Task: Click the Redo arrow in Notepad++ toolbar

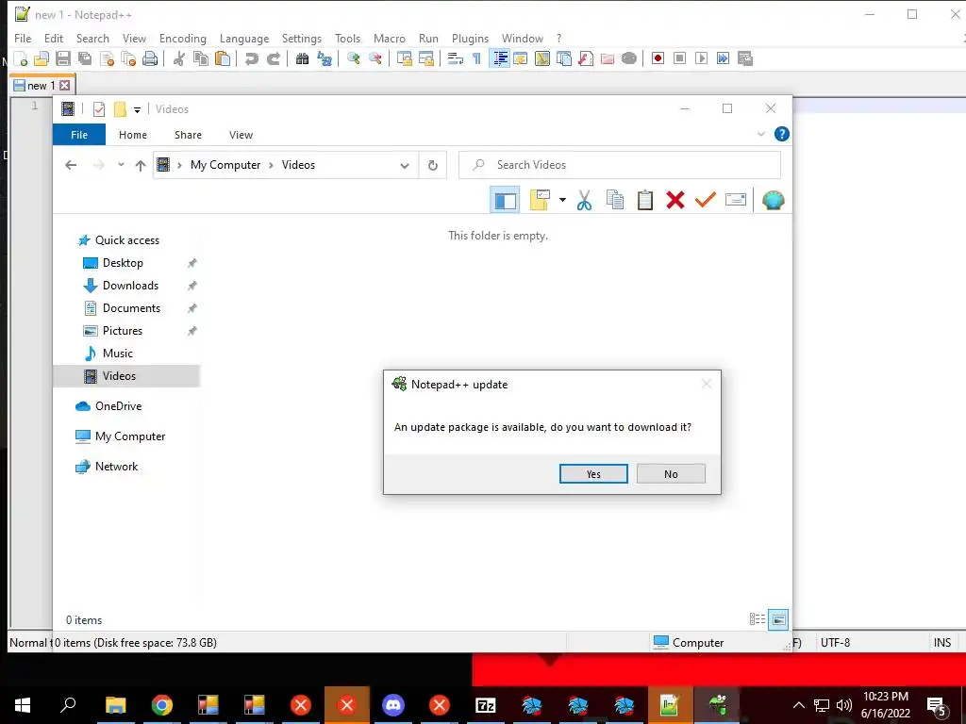Action: click(273, 58)
